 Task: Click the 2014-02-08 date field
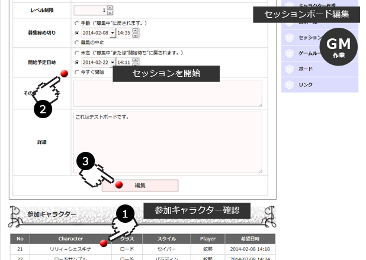point(96,33)
